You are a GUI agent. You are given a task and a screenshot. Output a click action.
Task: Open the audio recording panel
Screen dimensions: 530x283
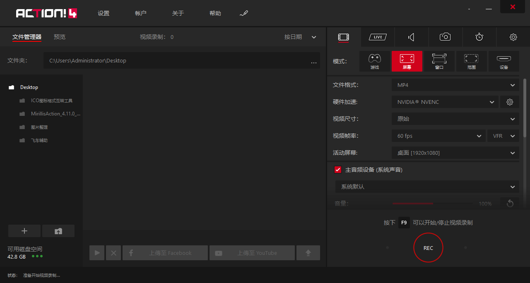411,37
